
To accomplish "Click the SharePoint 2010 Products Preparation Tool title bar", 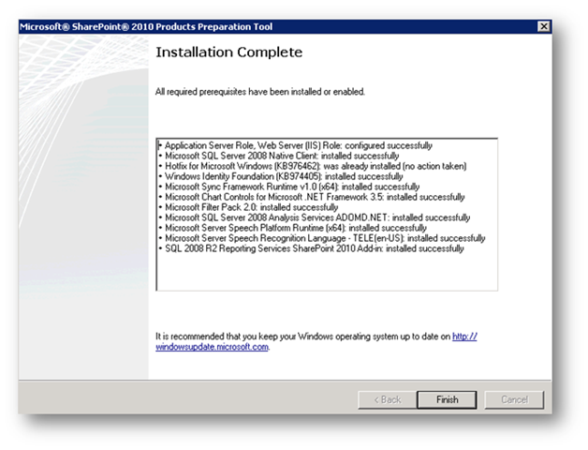I will click(x=234, y=27).
